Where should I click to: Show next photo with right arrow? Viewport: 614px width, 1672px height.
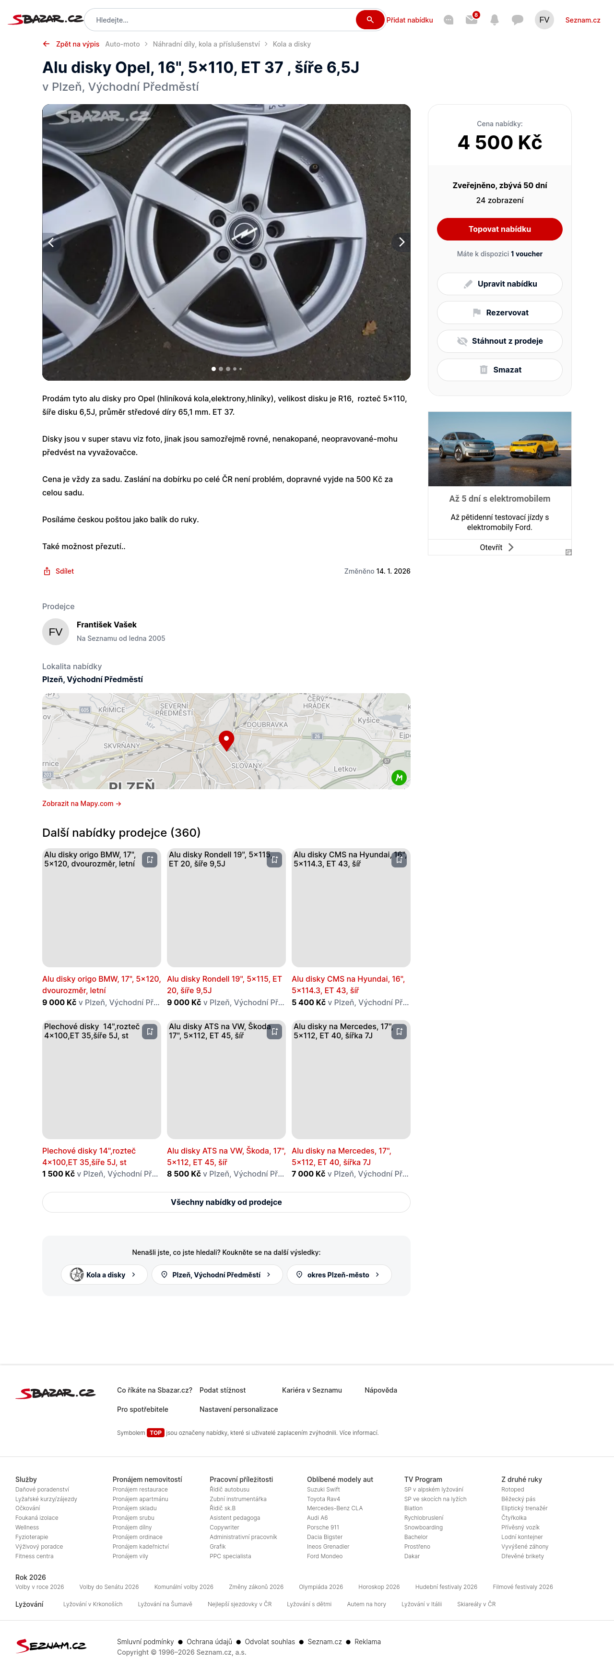click(x=401, y=242)
